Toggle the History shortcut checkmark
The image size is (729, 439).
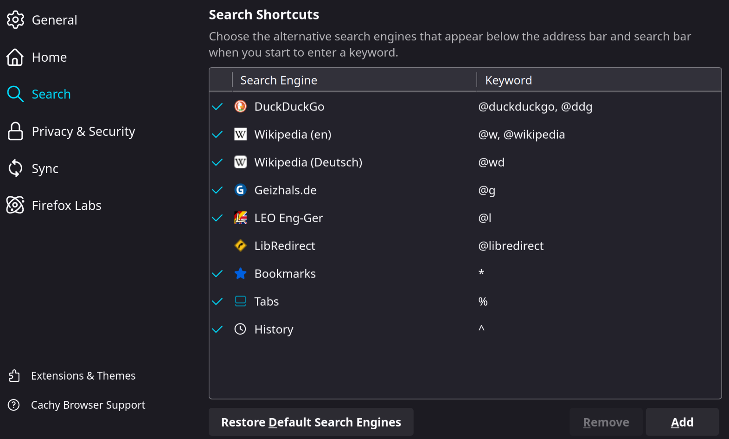pyautogui.click(x=217, y=329)
